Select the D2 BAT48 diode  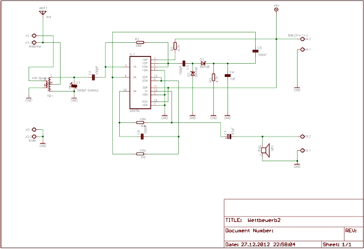tap(192, 73)
